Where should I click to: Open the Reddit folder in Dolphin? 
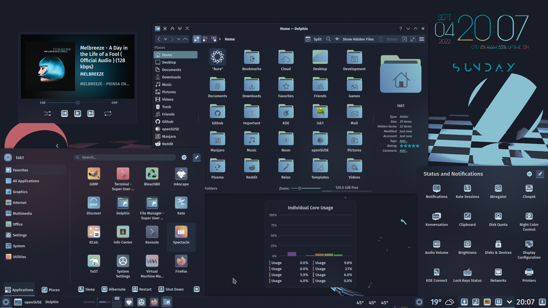click(251, 169)
